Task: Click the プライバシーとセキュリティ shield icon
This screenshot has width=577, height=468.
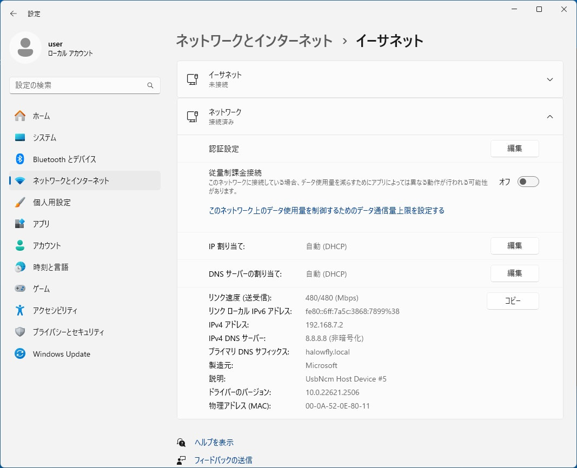Action: [20, 332]
